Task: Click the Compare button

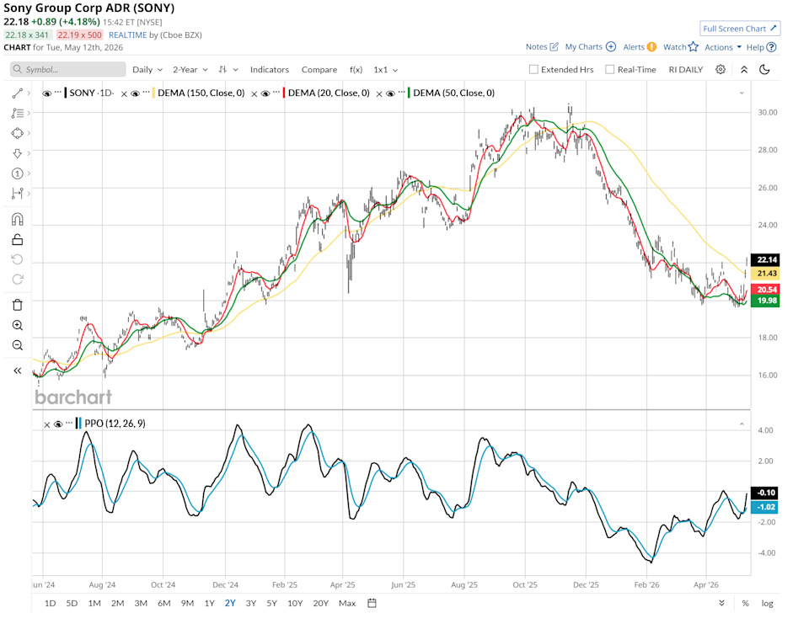Action: [319, 70]
